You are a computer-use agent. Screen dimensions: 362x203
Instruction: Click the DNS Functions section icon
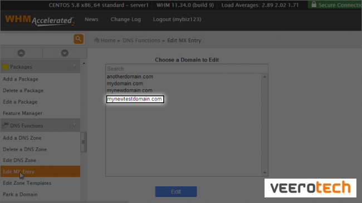6,125
